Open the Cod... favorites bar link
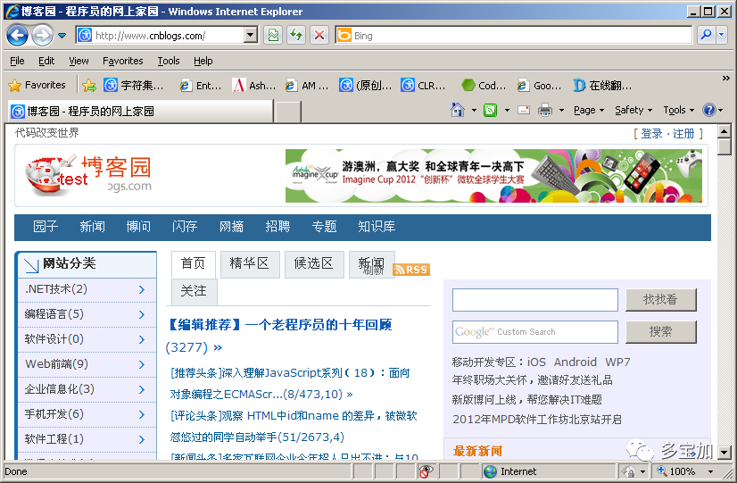 click(484, 85)
